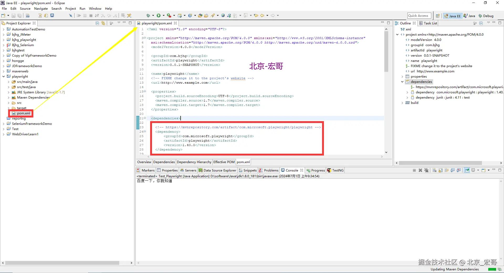Image resolution: width=504 pixels, height=273 pixels.
Task: Expand build node in Outline
Action: pyautogui.click(x=402, y=103)
